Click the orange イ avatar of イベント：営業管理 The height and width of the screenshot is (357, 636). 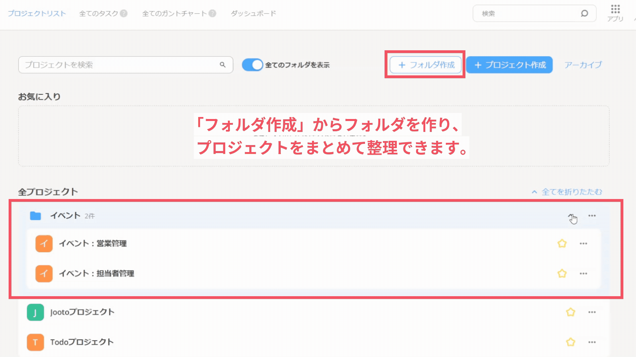[44, 244]
